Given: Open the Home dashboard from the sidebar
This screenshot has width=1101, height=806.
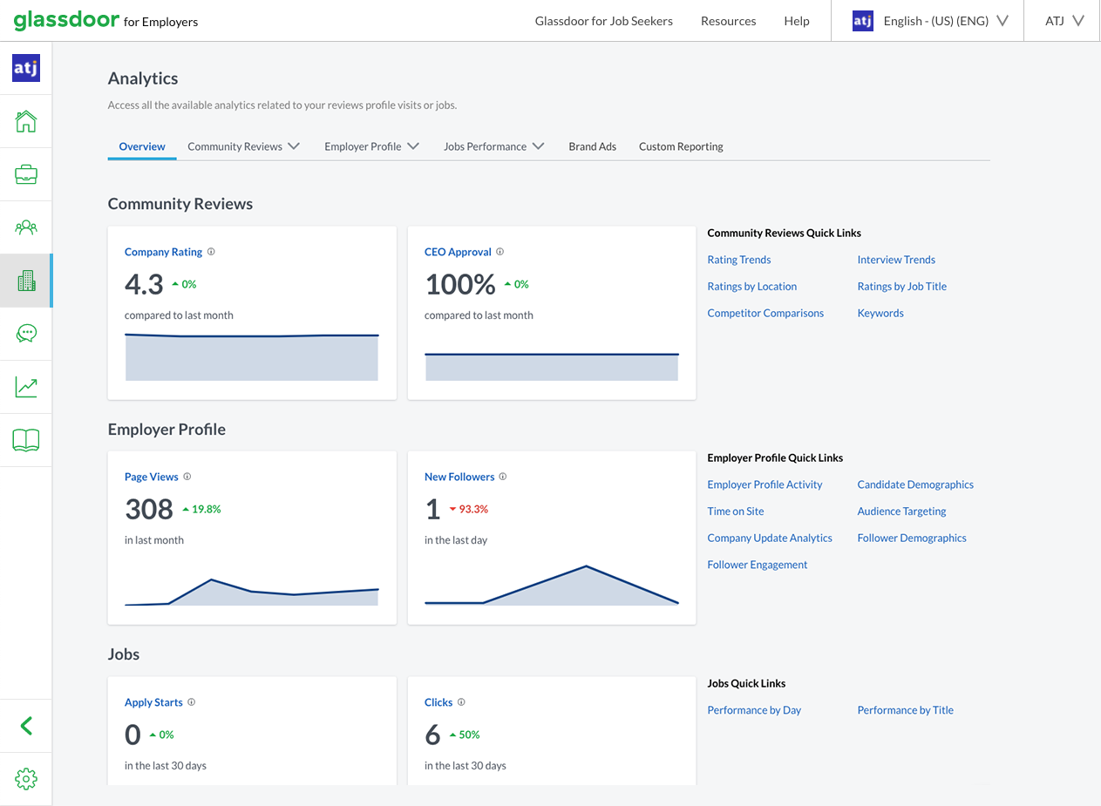Looking at the screenshot, I should tap(26, 120).
